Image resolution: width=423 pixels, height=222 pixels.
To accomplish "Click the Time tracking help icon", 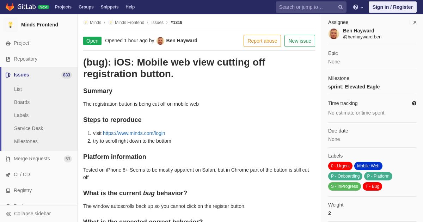I will [x=414, y=103].
